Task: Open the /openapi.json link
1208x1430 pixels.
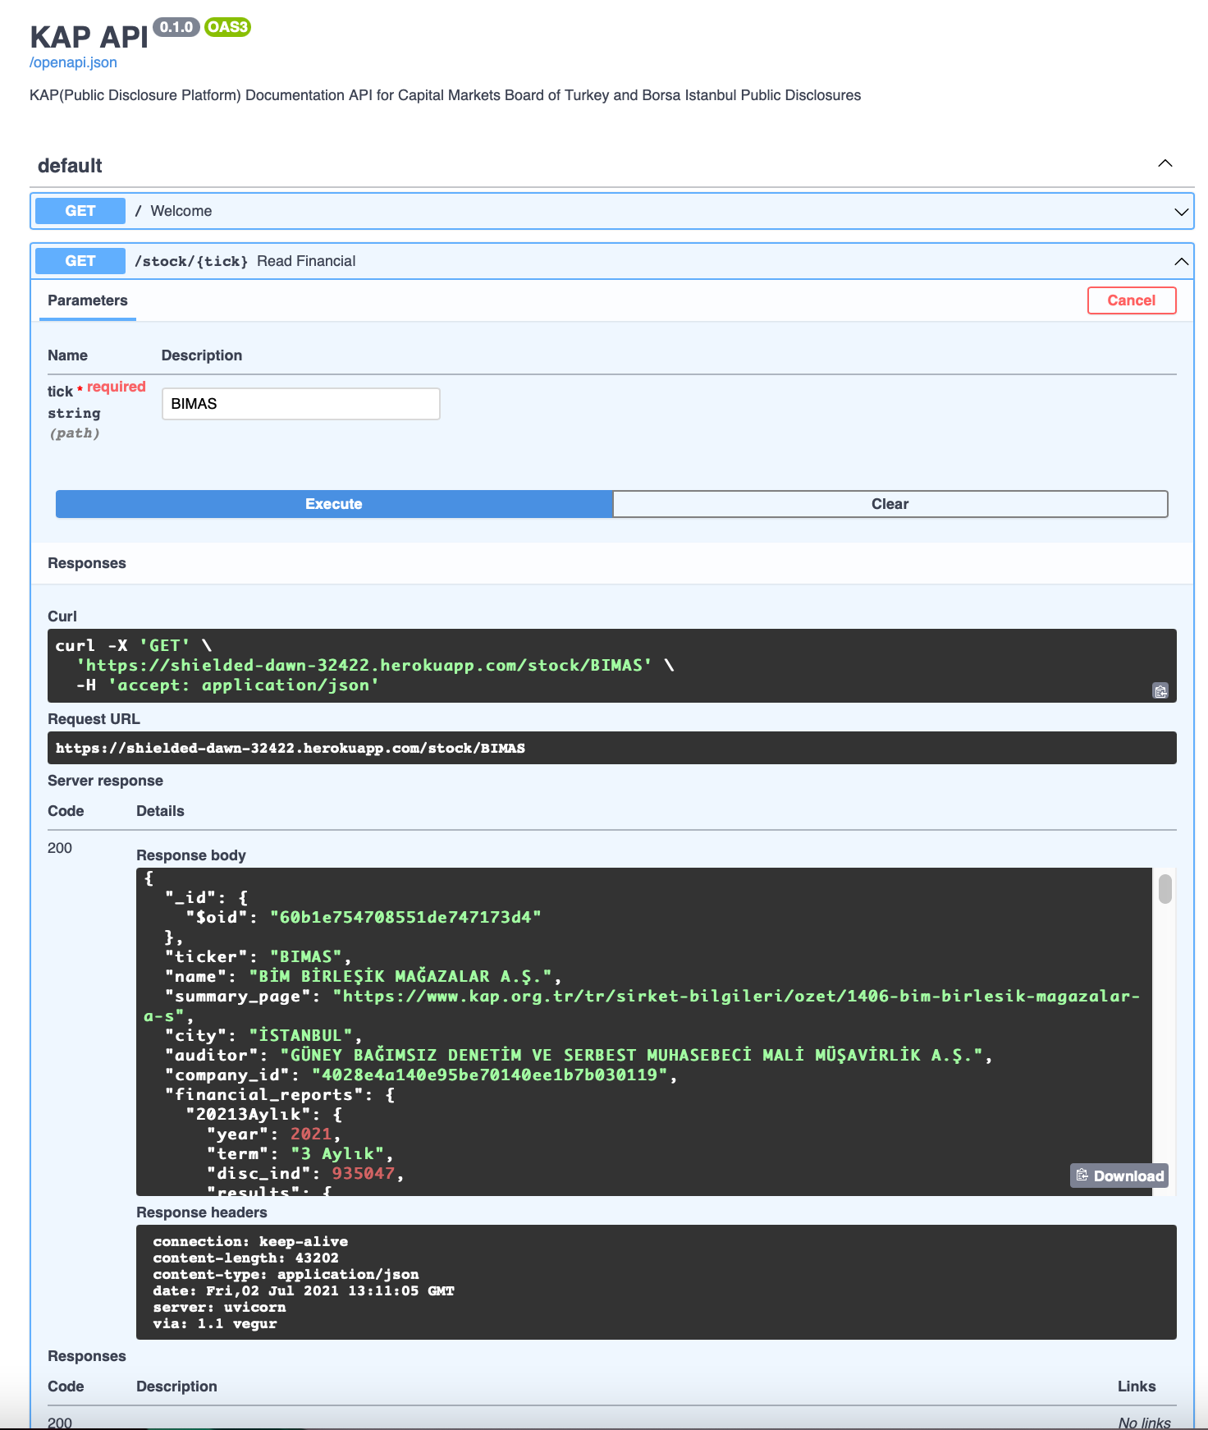Action: click(x=73, y=62)
